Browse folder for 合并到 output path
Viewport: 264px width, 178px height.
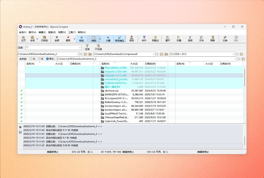[x=243, y=59]
